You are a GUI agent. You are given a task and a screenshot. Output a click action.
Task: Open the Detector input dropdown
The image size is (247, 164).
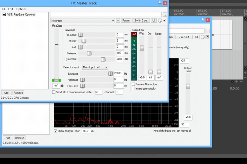(x=95, y=67)
